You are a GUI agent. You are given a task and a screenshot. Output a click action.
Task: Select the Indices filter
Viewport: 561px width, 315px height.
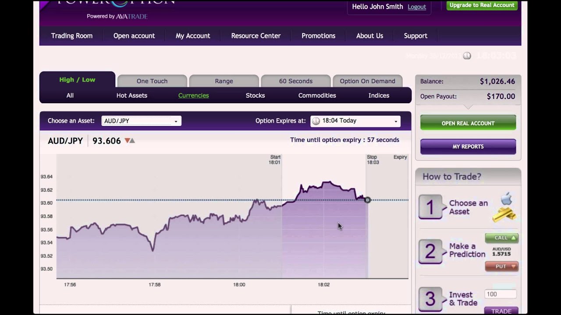click(379, 95)
